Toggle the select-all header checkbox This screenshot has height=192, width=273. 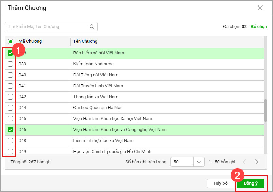click(x=10, y=42)
